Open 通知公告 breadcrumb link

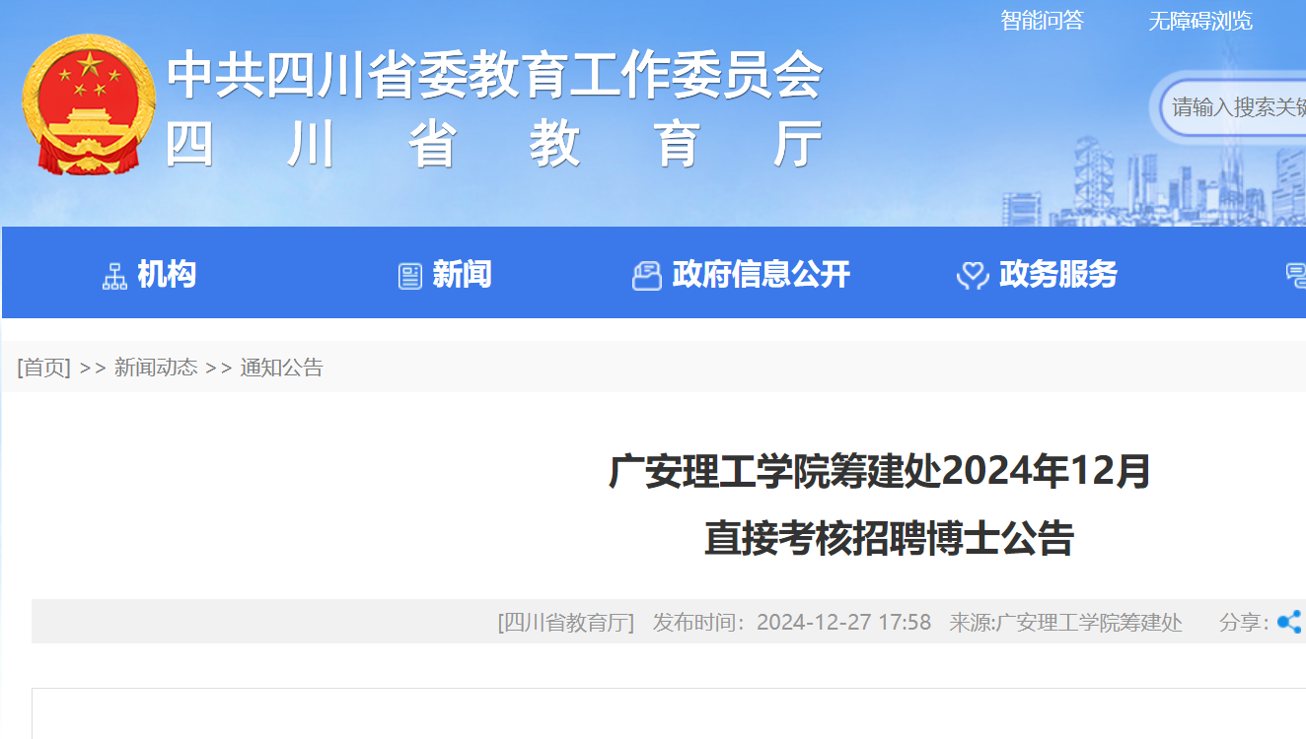click(x=282, y=368)
